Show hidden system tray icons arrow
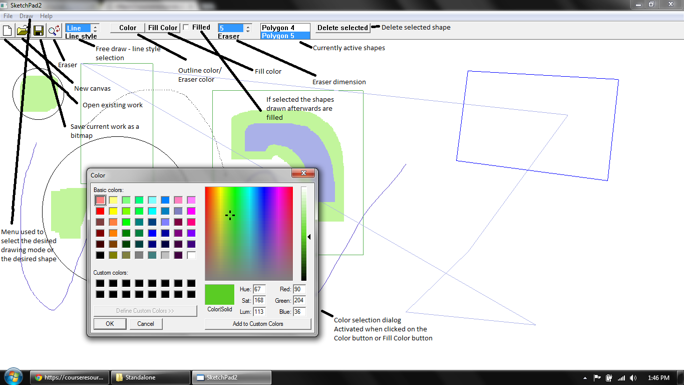684x385 pixels. tap(585, 378)
